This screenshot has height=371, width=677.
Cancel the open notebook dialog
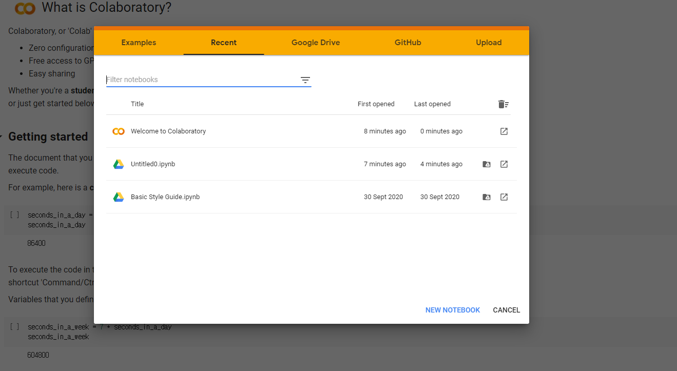pyautogui.click(x=507, y=310)
